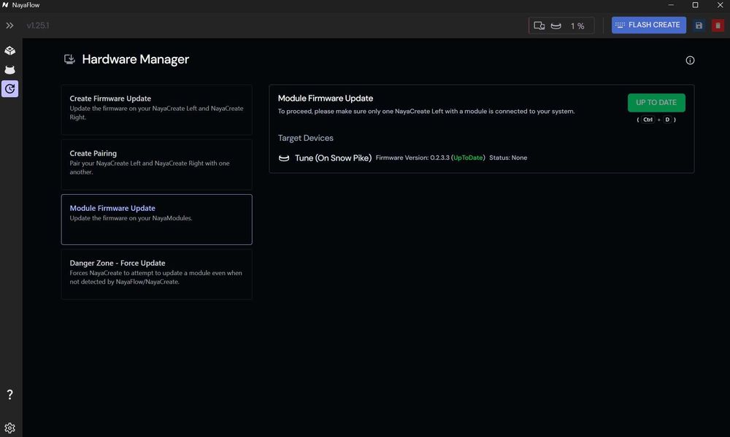Close the NayaFlow window

(x=720, y=5)
